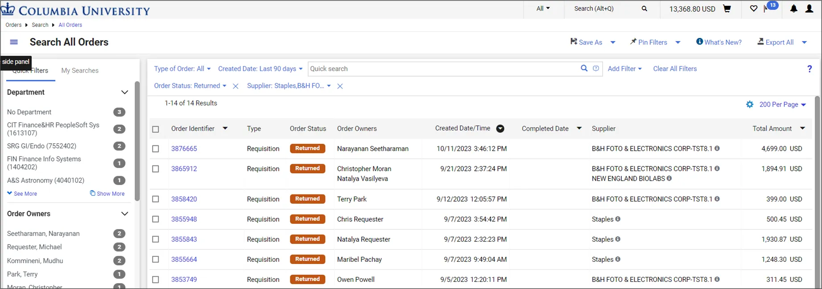This screenshot has width=822, height=289.
Task: Check the box for order 3858420
Action: click(x=156, y=199)
